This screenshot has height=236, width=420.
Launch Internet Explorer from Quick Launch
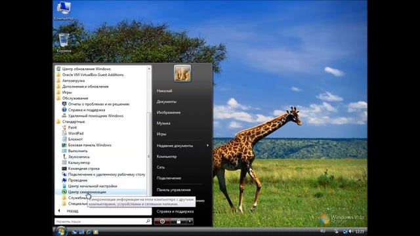point(89,232)
